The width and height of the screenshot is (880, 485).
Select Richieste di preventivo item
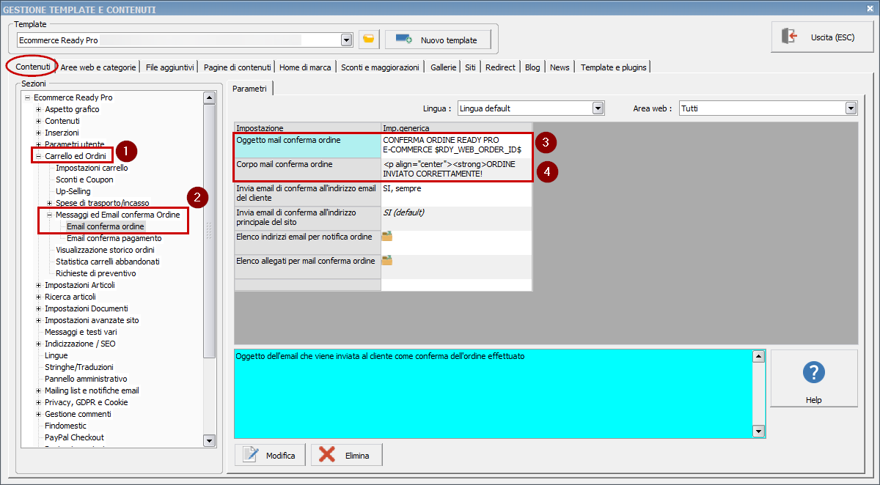[96, 273]
